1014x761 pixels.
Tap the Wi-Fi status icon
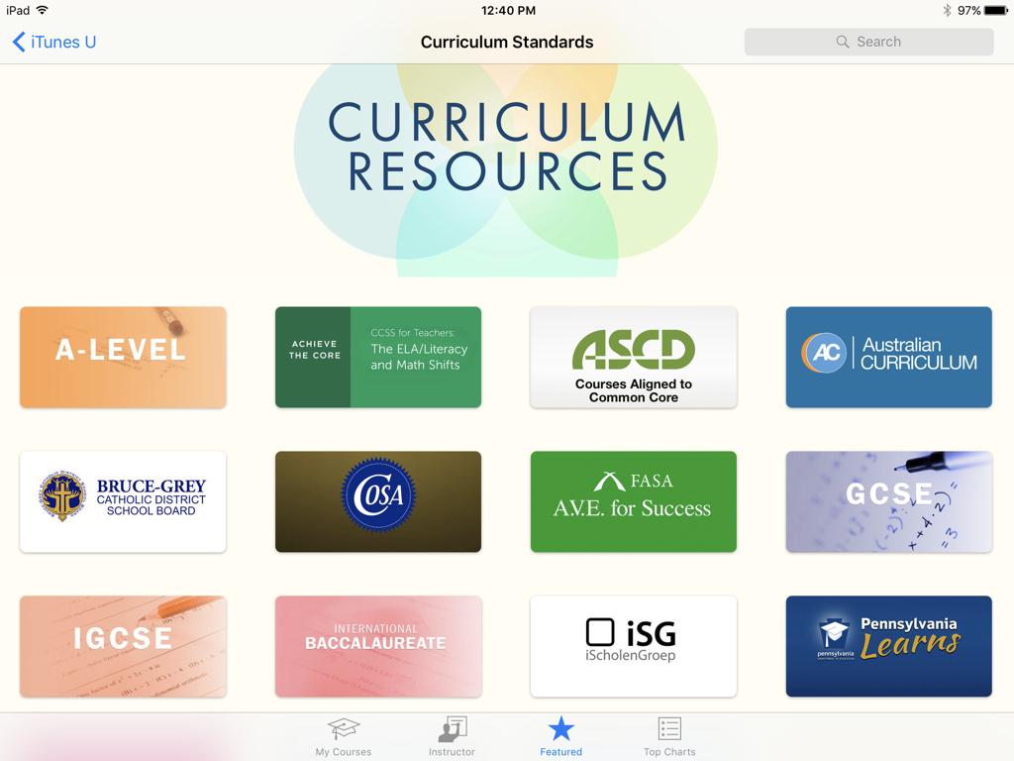pos(43,10)
